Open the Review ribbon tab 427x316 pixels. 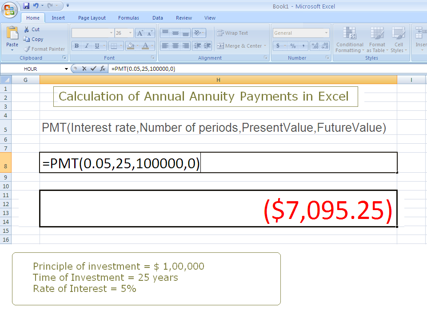(184, 18)
